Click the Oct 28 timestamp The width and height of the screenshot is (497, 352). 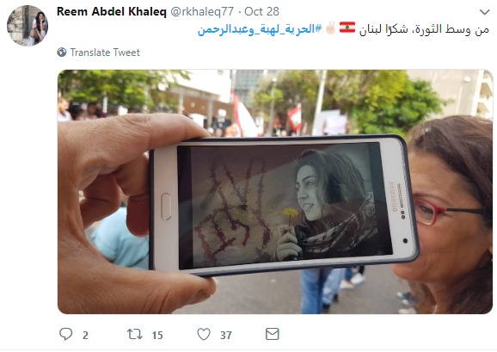[261, 12]
